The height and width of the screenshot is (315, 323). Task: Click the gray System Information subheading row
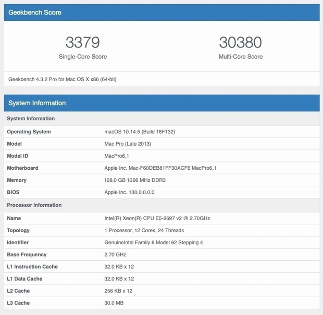click(x=161, y=119)
